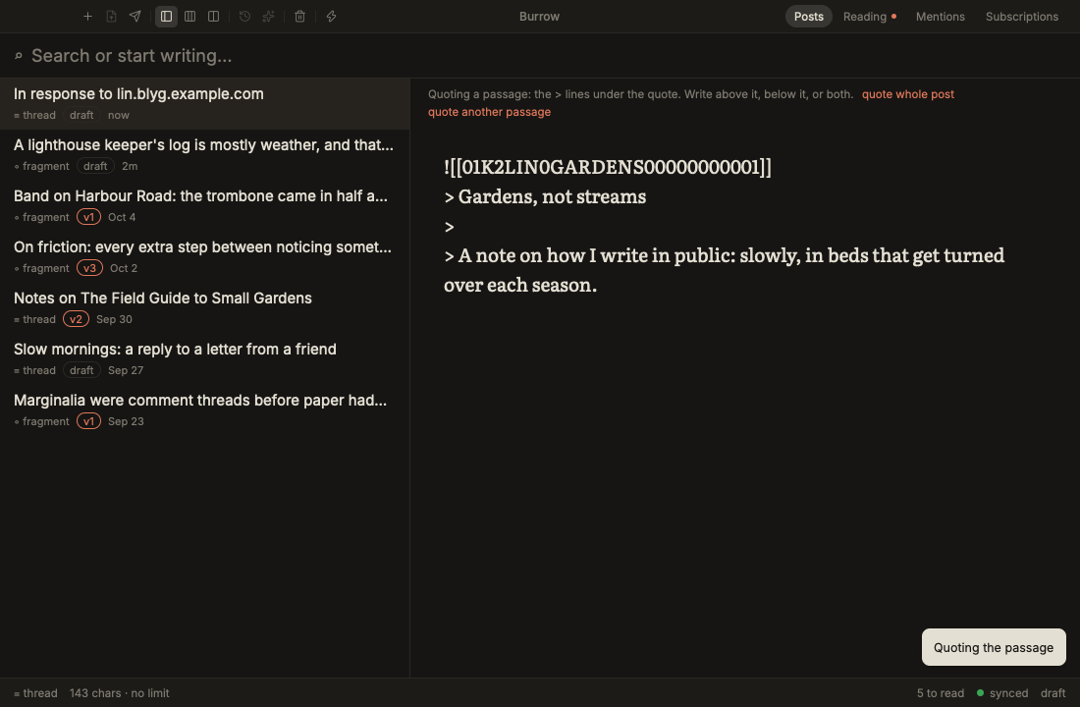Go to the Subscriptions tab
This screenshot has height=707, width=1080.
click(1021, 17)
